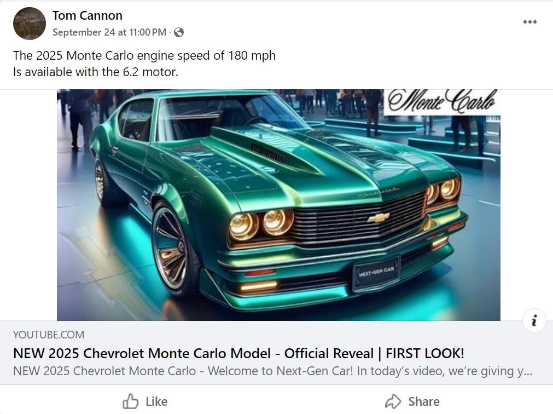Visit Tom Cannon's profile name link
Viewport: 553px width, 414px height.
pyautogui.click(x=88, y=15)
